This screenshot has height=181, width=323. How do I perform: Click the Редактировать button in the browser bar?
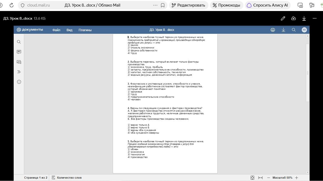(189, 5)
